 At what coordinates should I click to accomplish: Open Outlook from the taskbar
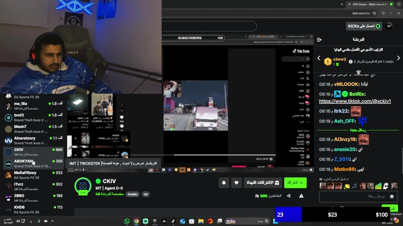click(x=182, y=221)
